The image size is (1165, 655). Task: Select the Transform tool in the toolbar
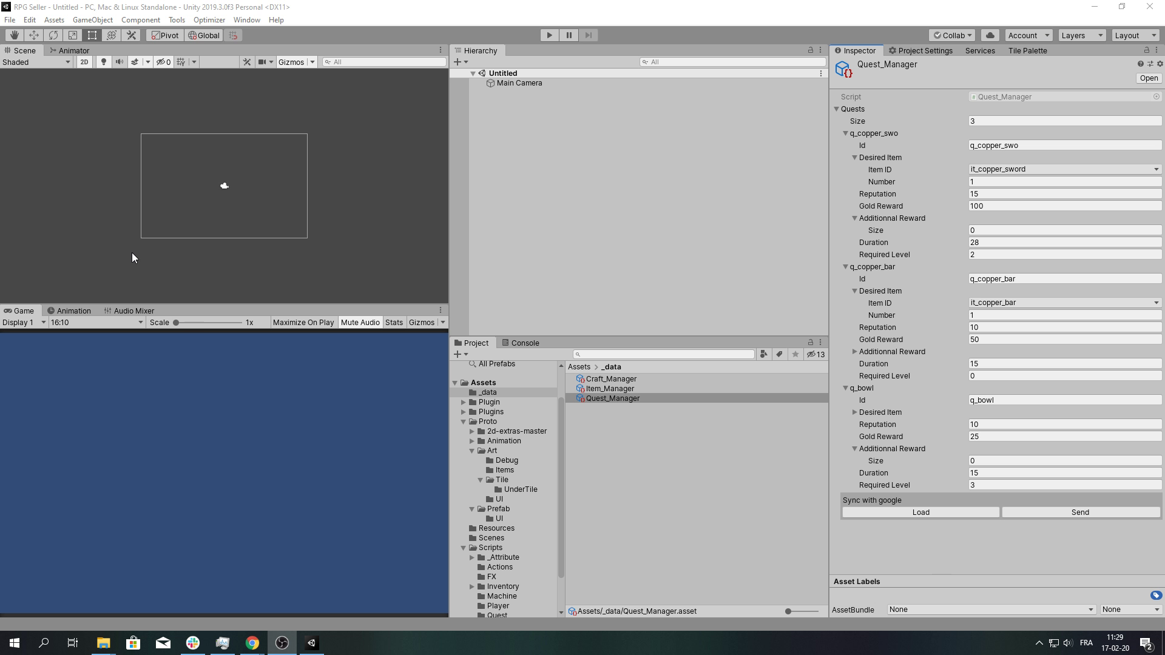[x=112, y=35]
